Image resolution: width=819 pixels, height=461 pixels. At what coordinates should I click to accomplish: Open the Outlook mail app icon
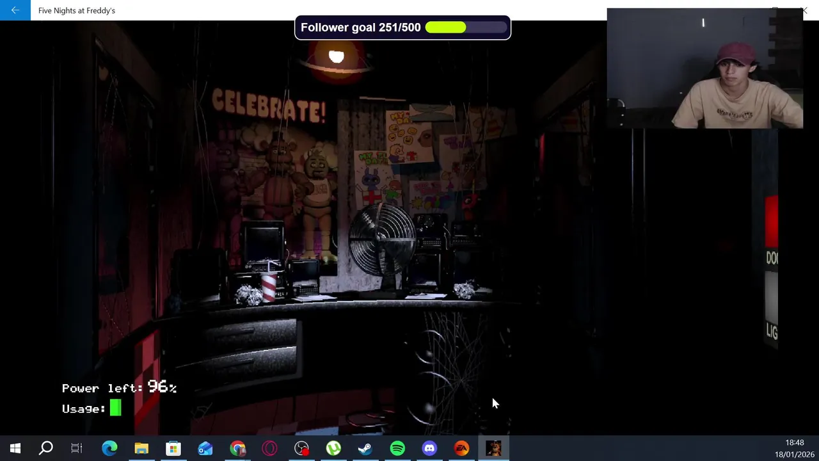pyautogui.click(x=205, y=448)
